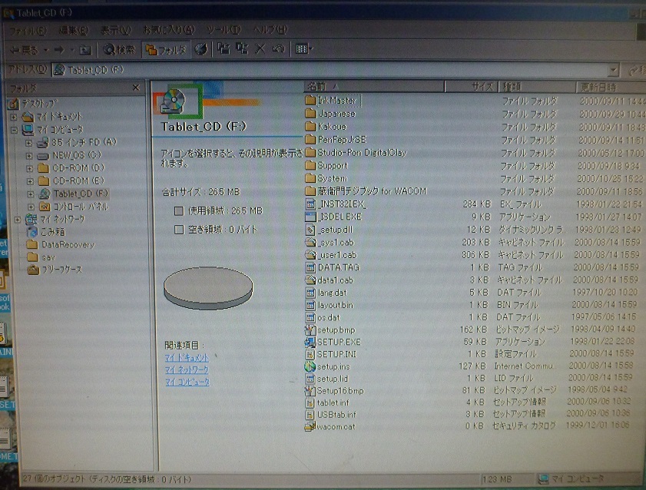Click the マイ コンピュータ related link
Viewport: 646px width, 490px height.
tap(187, 382)
